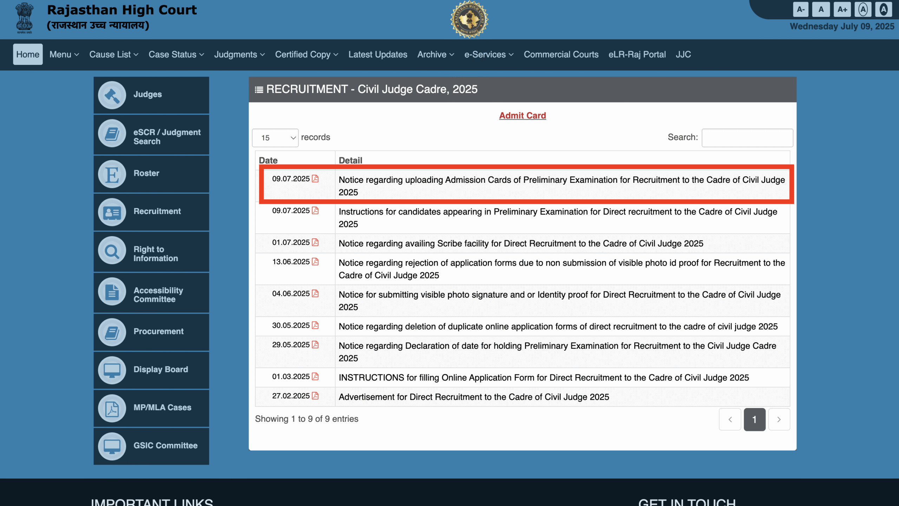This screenshot has height=506, width=899.
Task: Click the Display Board monitor icon
Action: tap(112, 371)
